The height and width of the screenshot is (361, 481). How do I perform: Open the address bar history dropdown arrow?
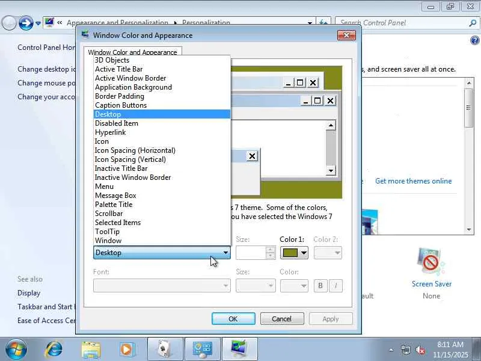click(x=310, y=23)
